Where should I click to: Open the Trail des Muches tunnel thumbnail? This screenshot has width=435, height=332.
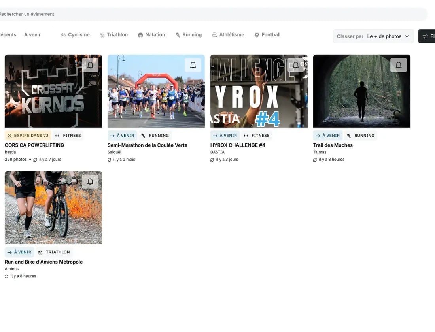(362, 91)
